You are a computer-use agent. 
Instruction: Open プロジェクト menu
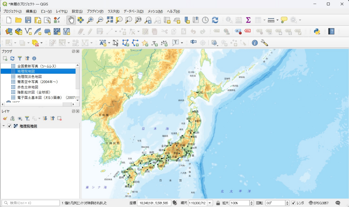[13, 11]
